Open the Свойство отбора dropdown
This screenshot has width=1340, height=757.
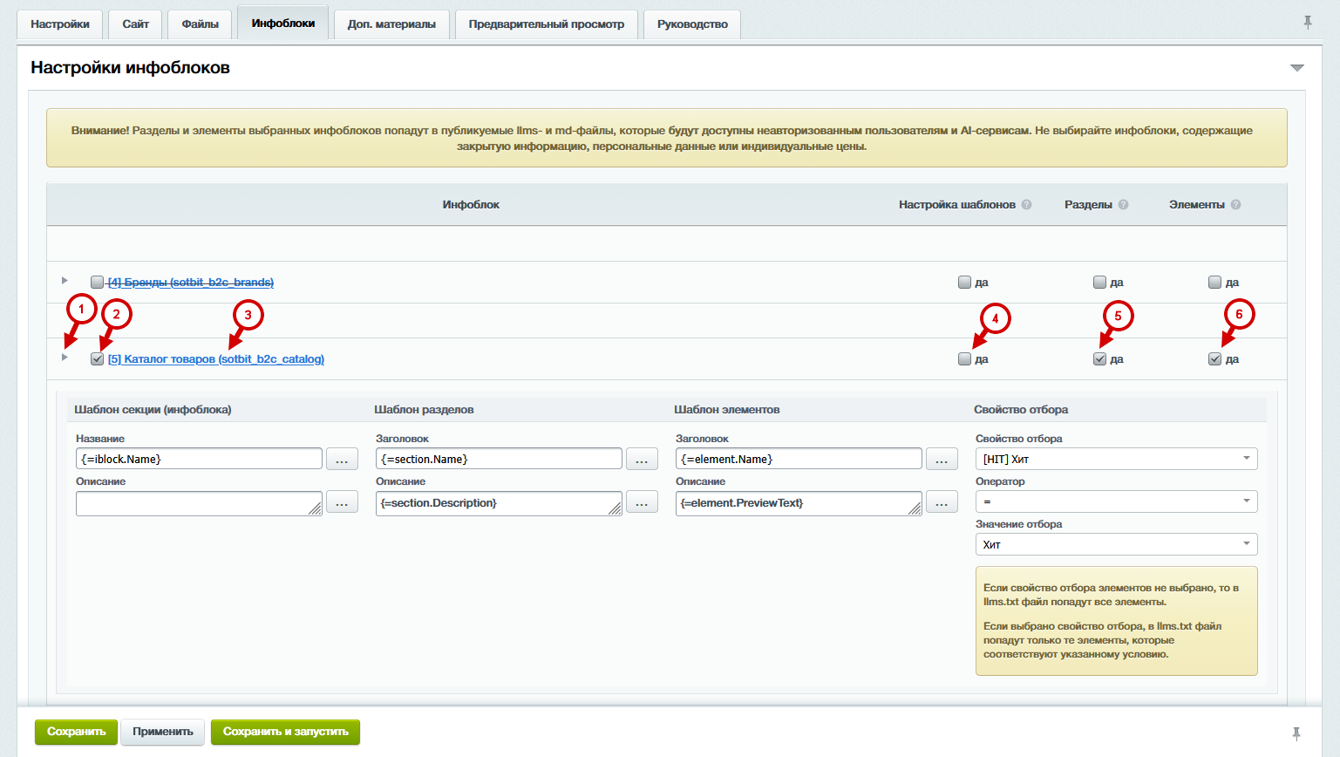pos(1116,459)
